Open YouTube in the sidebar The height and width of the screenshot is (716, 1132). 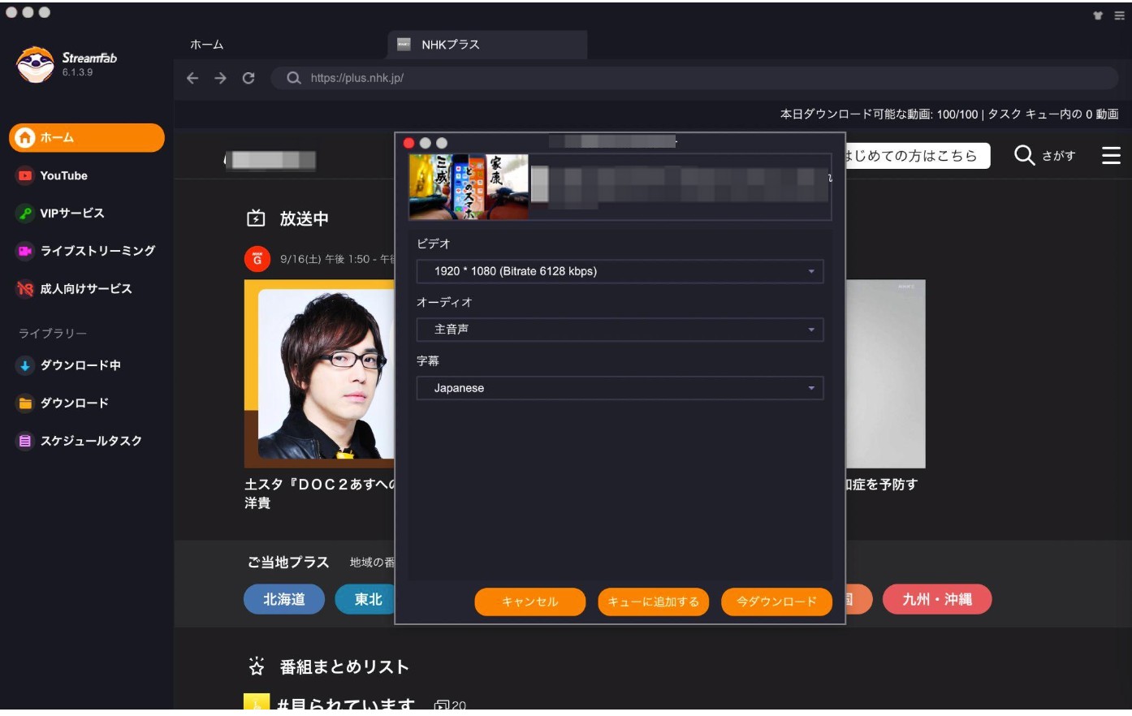point(63,175)
